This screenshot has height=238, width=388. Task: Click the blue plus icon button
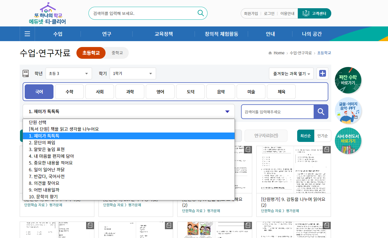(x=322, y=73)
